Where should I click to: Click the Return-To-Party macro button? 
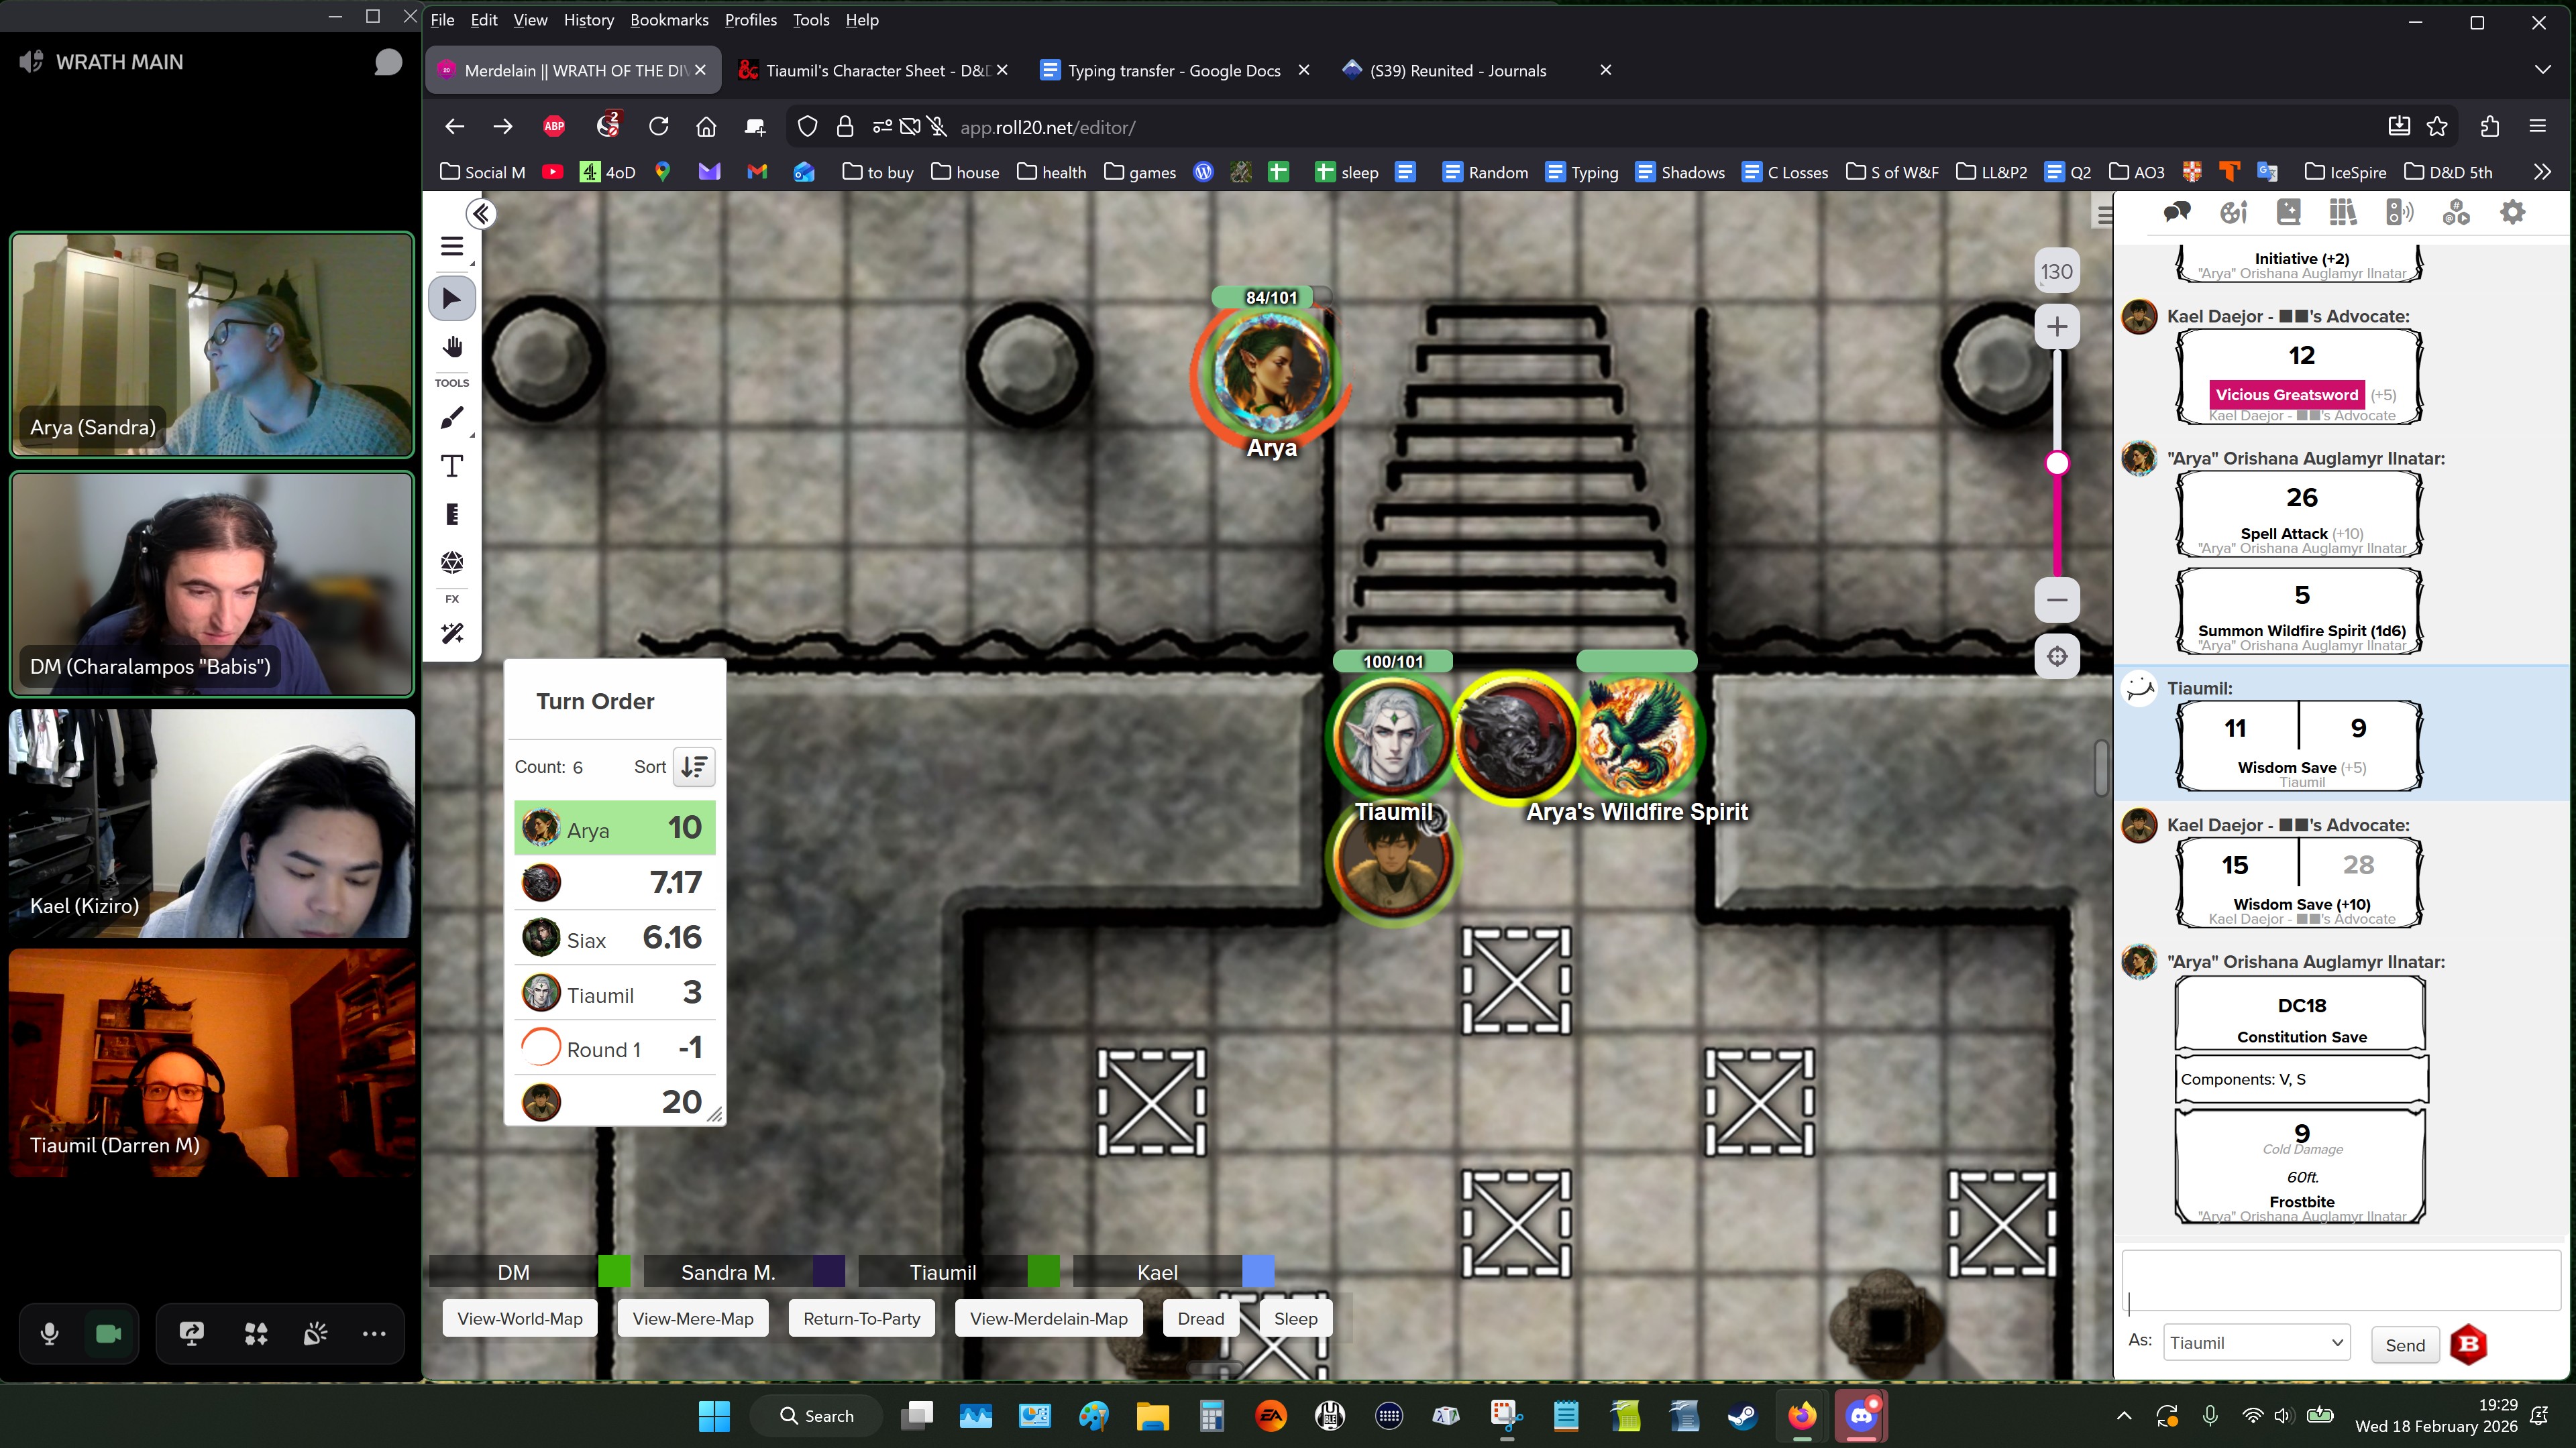(x=861, y=1318)
